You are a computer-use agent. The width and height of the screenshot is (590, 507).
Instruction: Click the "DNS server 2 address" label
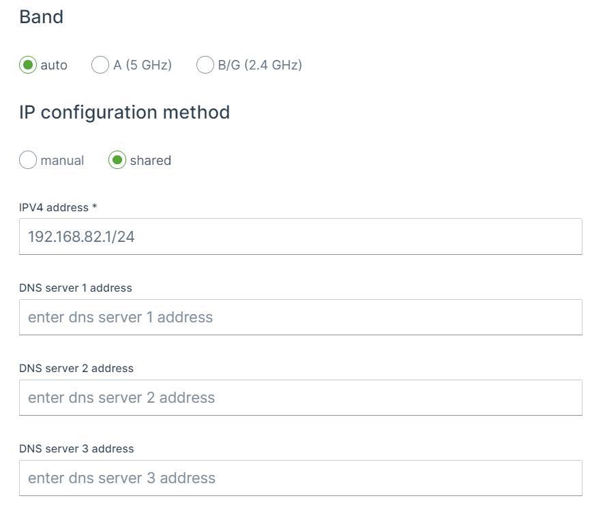[76, 368]
